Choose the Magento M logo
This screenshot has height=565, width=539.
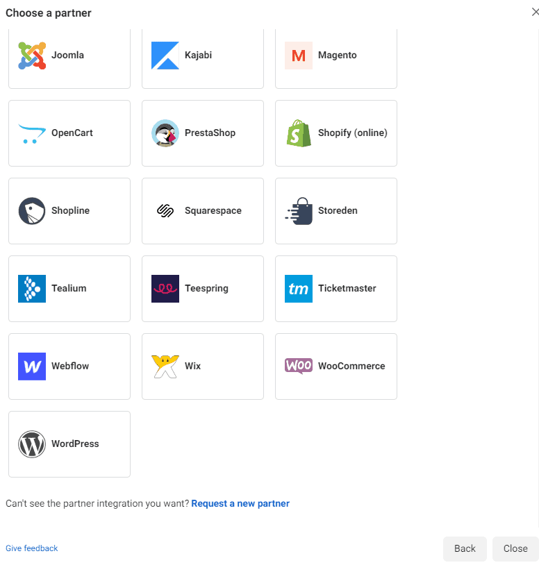tap(299, 56)
